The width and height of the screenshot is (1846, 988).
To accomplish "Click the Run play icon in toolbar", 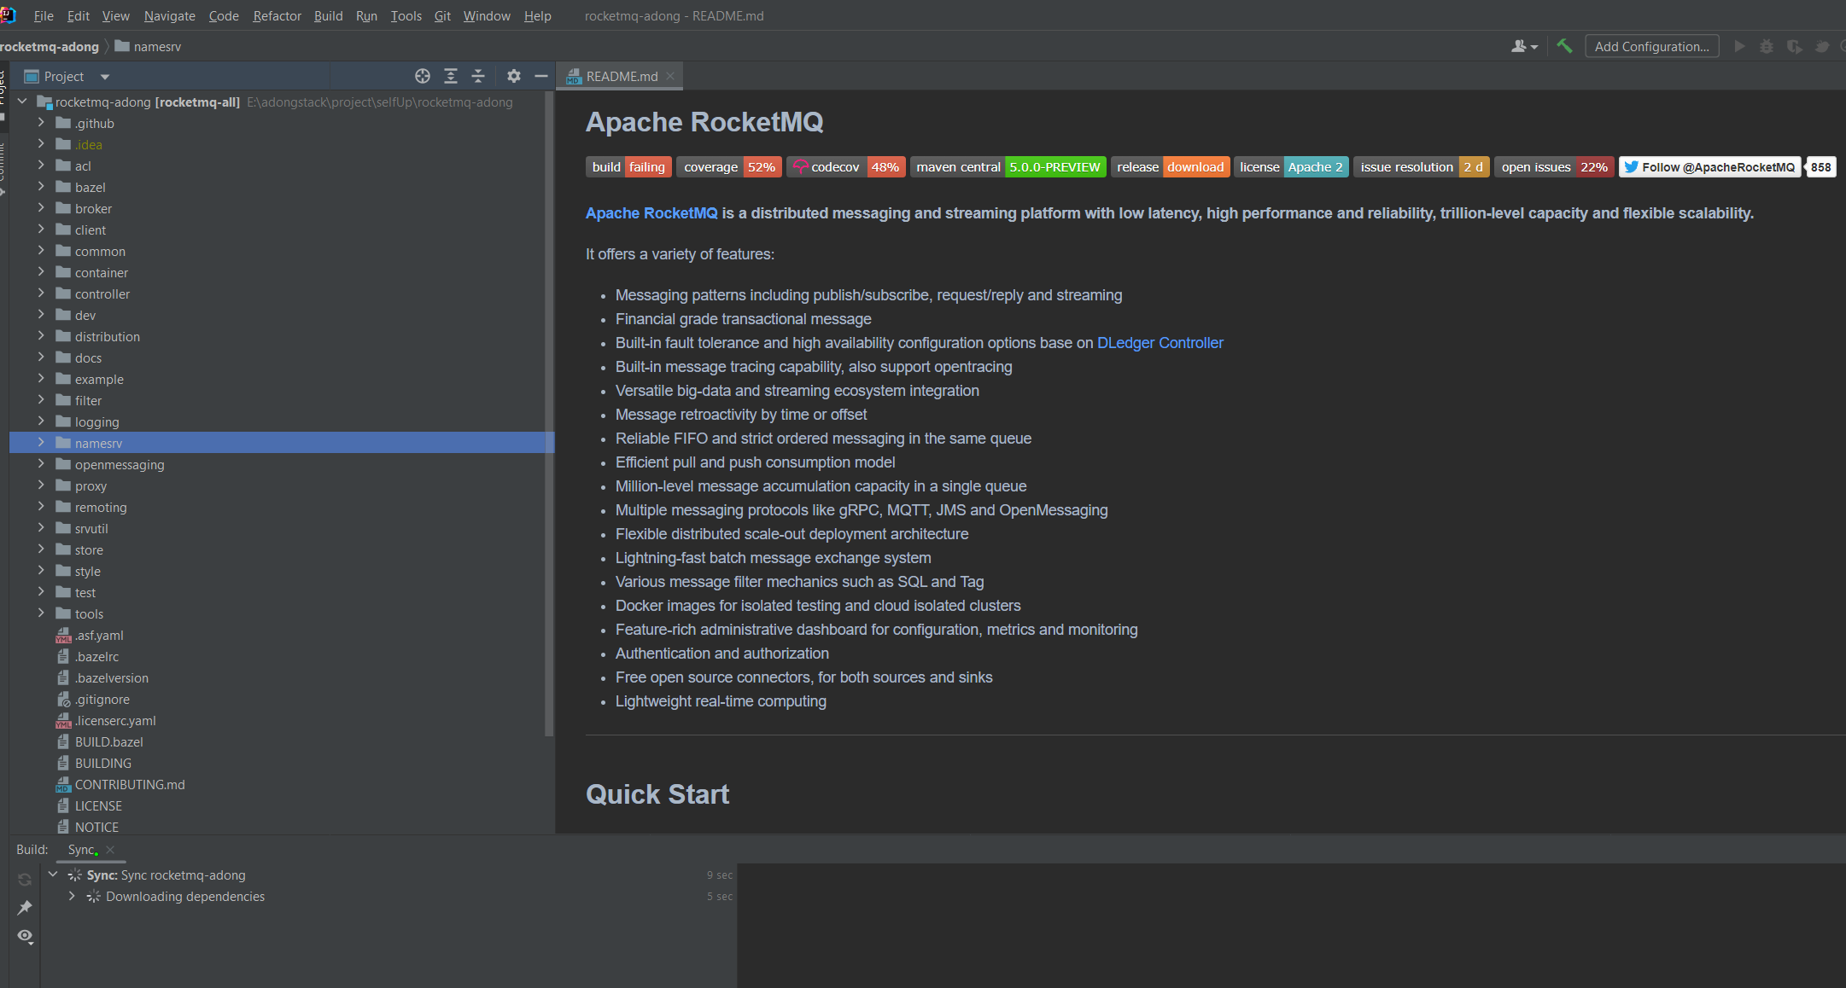I will coord(1739,46).
